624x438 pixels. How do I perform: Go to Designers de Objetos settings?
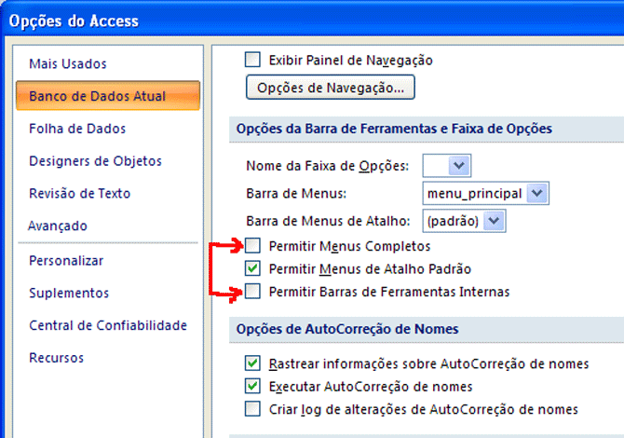(x=95, y=161)
